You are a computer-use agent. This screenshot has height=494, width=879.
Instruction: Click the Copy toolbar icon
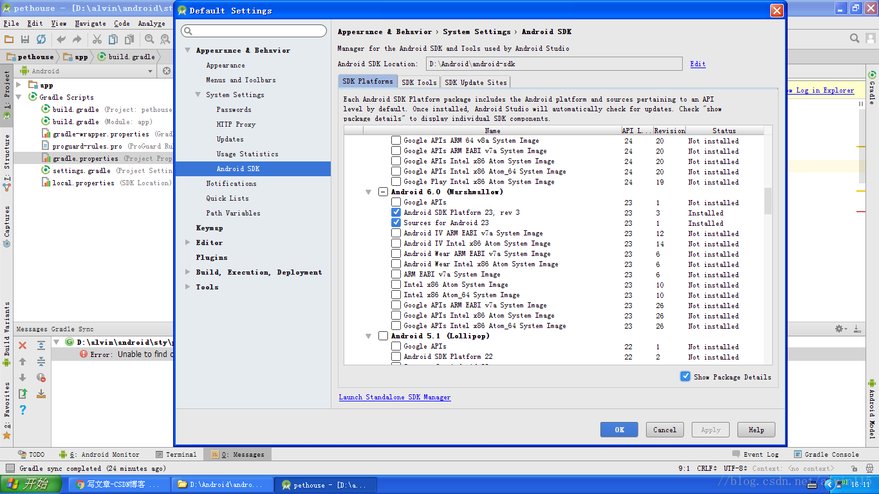(x=113, y=40)
